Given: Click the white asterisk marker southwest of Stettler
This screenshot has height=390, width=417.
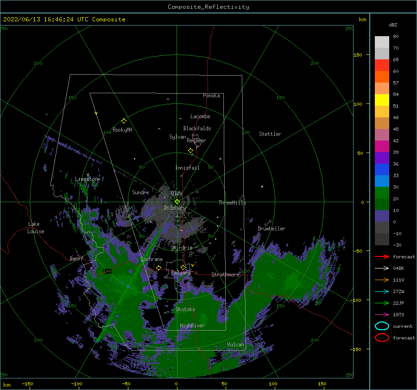Looking at the screenshot, I should 220,159.
